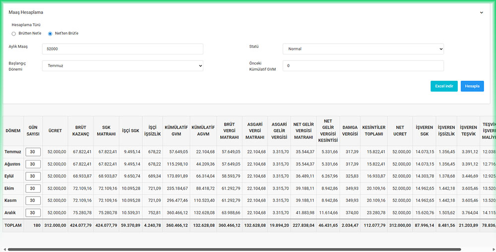Edit the Gün Sayısı box for Kasım

pos(33,200)
